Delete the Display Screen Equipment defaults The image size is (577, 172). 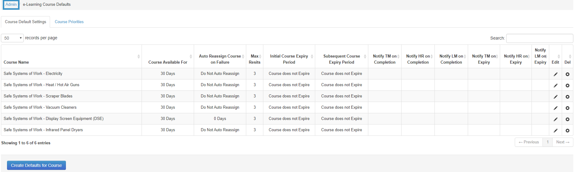[567, 119]
